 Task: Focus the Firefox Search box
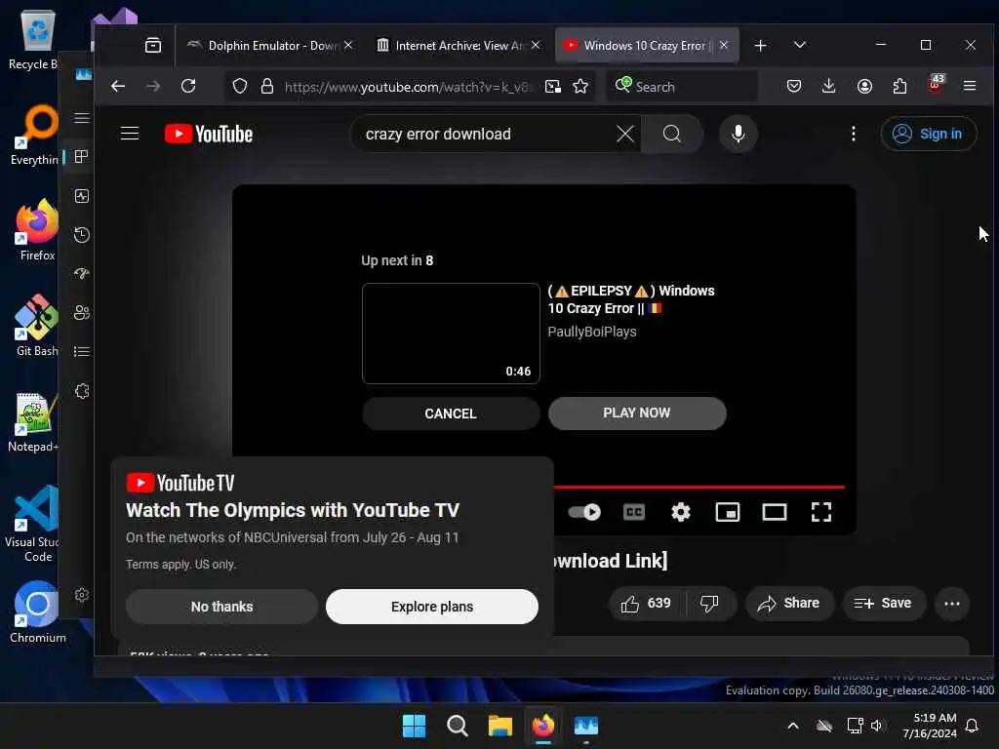[682, 87]
